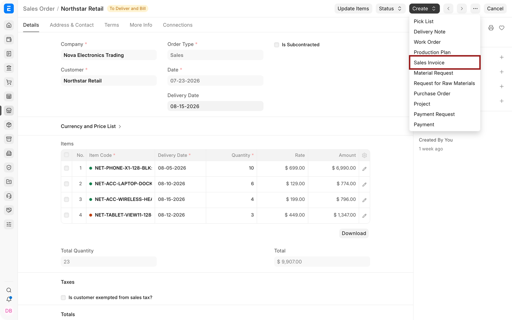Choose Payment Request from Create menu
Viewport: 512px width, 320px height.
pyautogui.click(x=445, y=114)
